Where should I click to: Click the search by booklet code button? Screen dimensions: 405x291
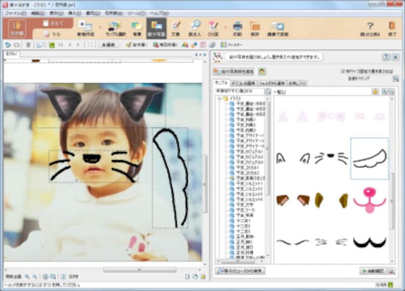click(x=239, y=271)
